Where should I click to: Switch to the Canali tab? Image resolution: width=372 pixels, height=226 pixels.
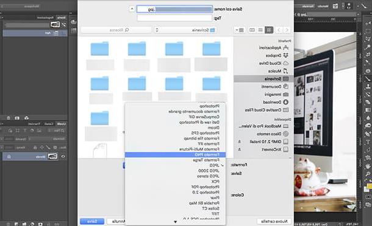(x=49, y=124)
